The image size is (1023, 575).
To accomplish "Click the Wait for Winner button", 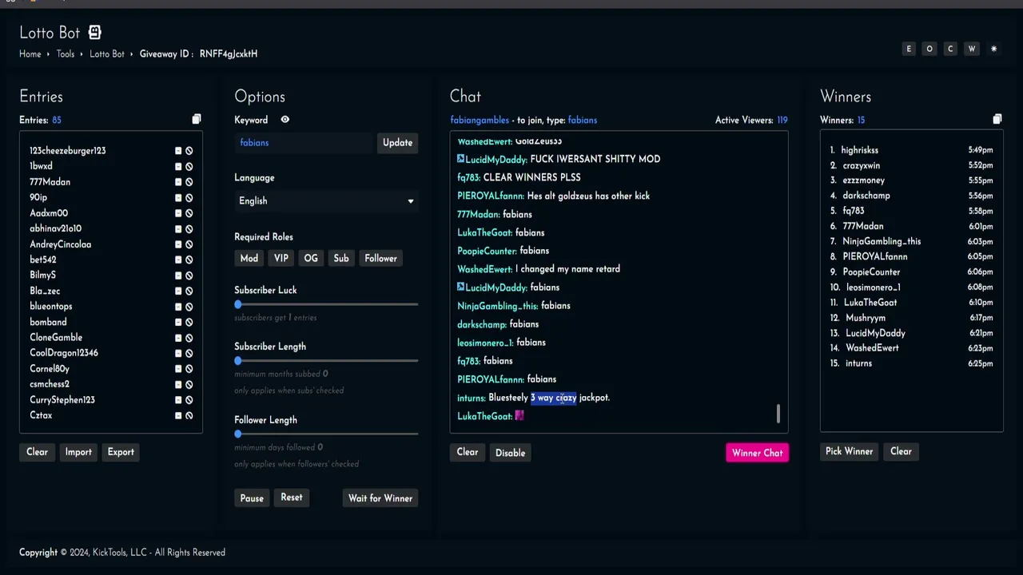I will (x=380, y=498).
